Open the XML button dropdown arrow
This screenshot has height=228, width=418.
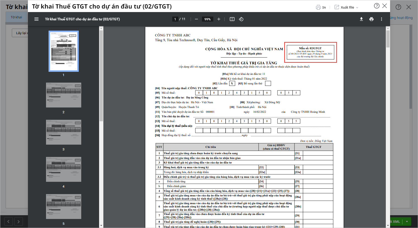pos(407,221)
